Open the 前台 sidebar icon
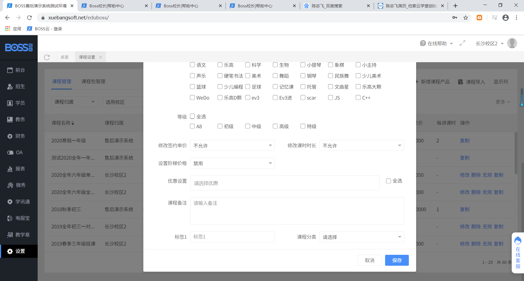This screenshot has height=281, width=524. 10,70
